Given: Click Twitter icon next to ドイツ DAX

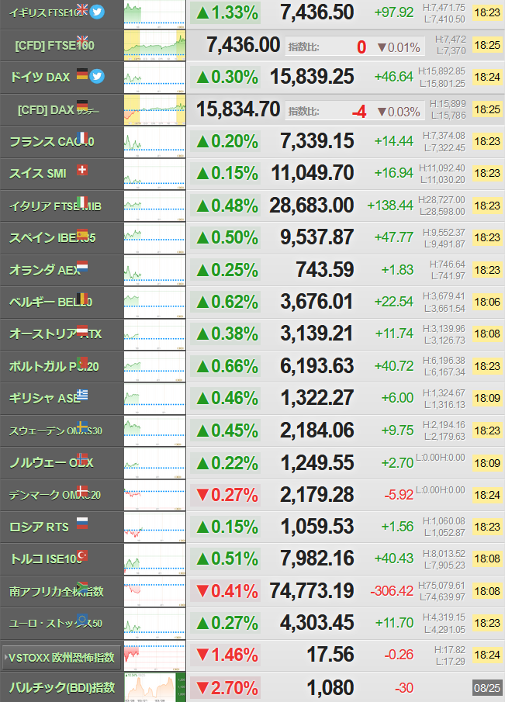Looking at the screenshot, I should coord(97,76).
